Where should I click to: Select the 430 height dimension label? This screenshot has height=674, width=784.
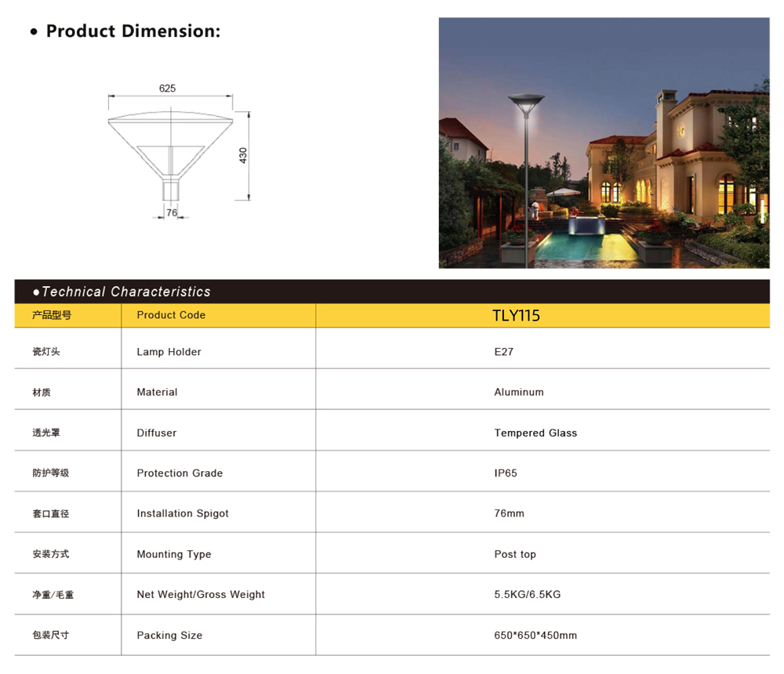[243, 155]
